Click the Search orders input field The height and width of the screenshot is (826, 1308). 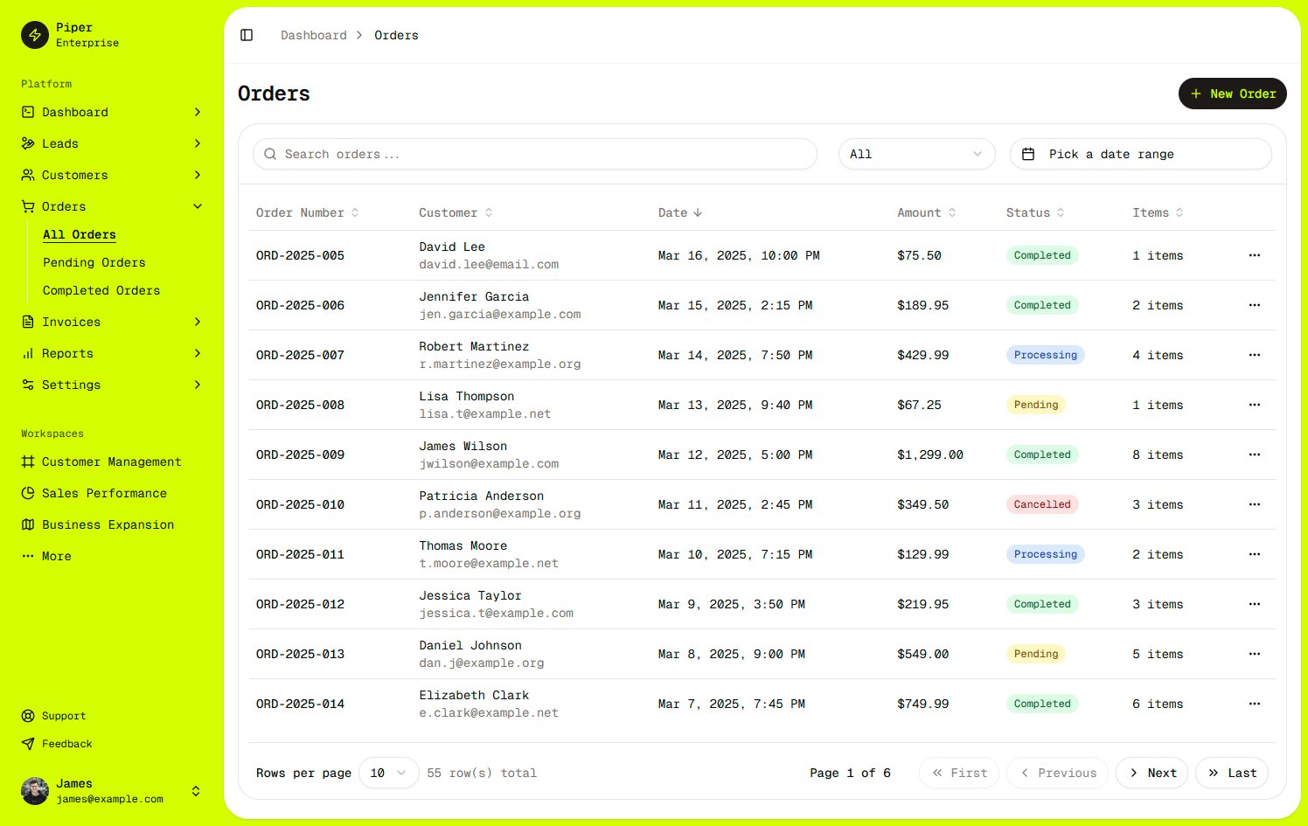535,154
